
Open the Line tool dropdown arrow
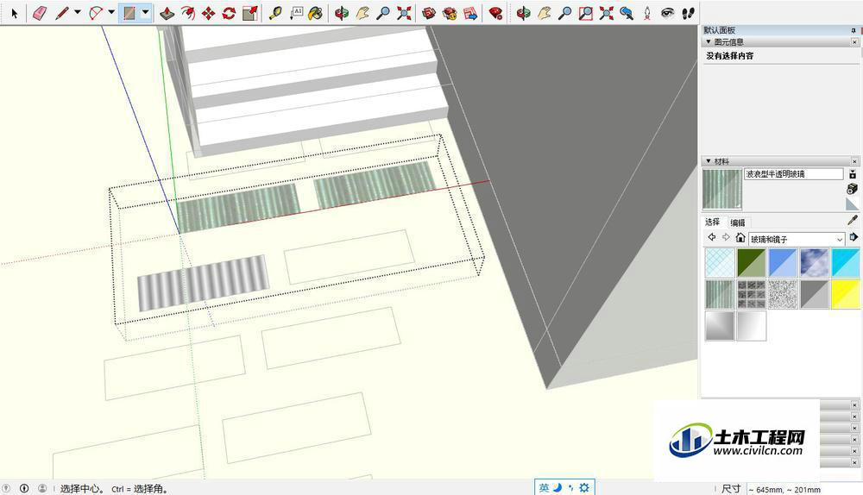coord(78,12)
